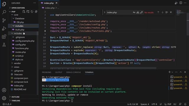Open editor more actions ellipsis
189x106 pixels.
tap(185, 3)
